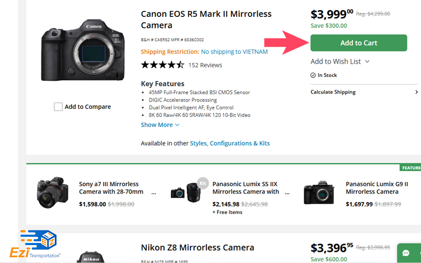This screenshot has width=421, height=263.
Task: Open Sony a7 III Mirrorless Camera listing
Action: 111,188
